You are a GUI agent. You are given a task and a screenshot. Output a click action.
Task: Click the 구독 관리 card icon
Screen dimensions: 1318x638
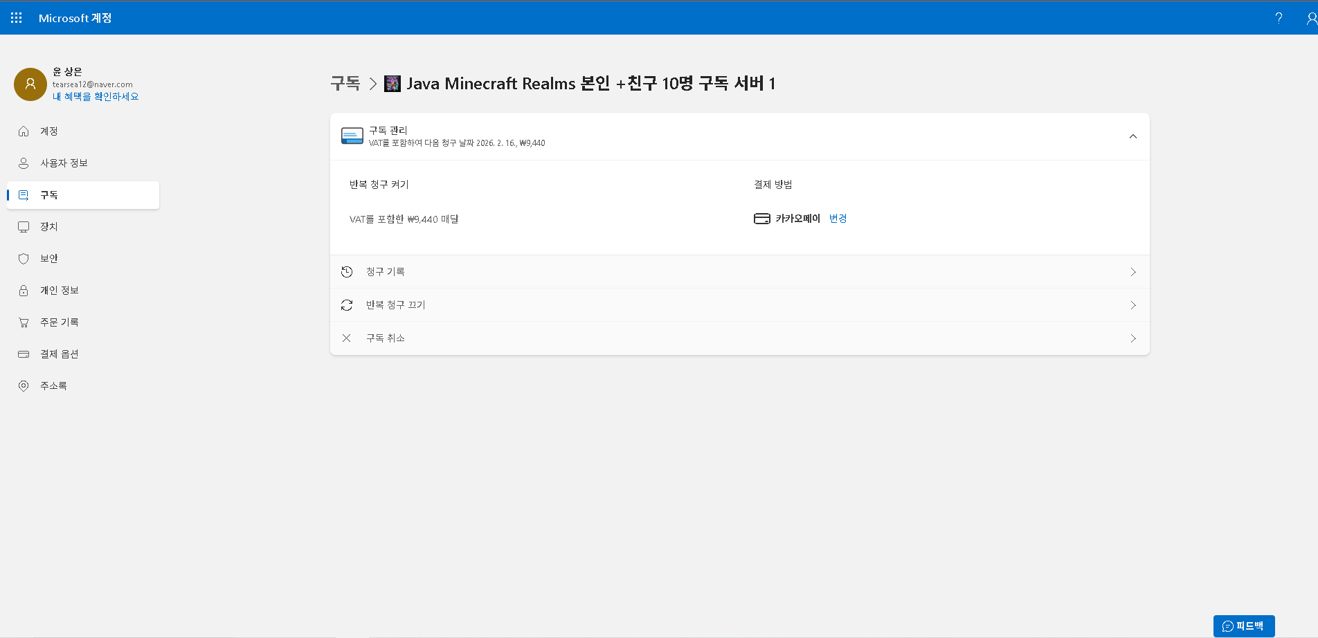tap(352, 136)
